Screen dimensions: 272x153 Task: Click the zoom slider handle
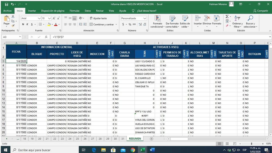pos(251,144)
